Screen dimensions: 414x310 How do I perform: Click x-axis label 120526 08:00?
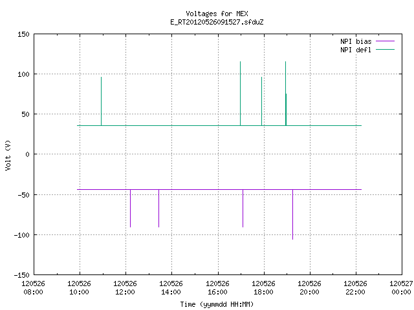pos(33,288)
